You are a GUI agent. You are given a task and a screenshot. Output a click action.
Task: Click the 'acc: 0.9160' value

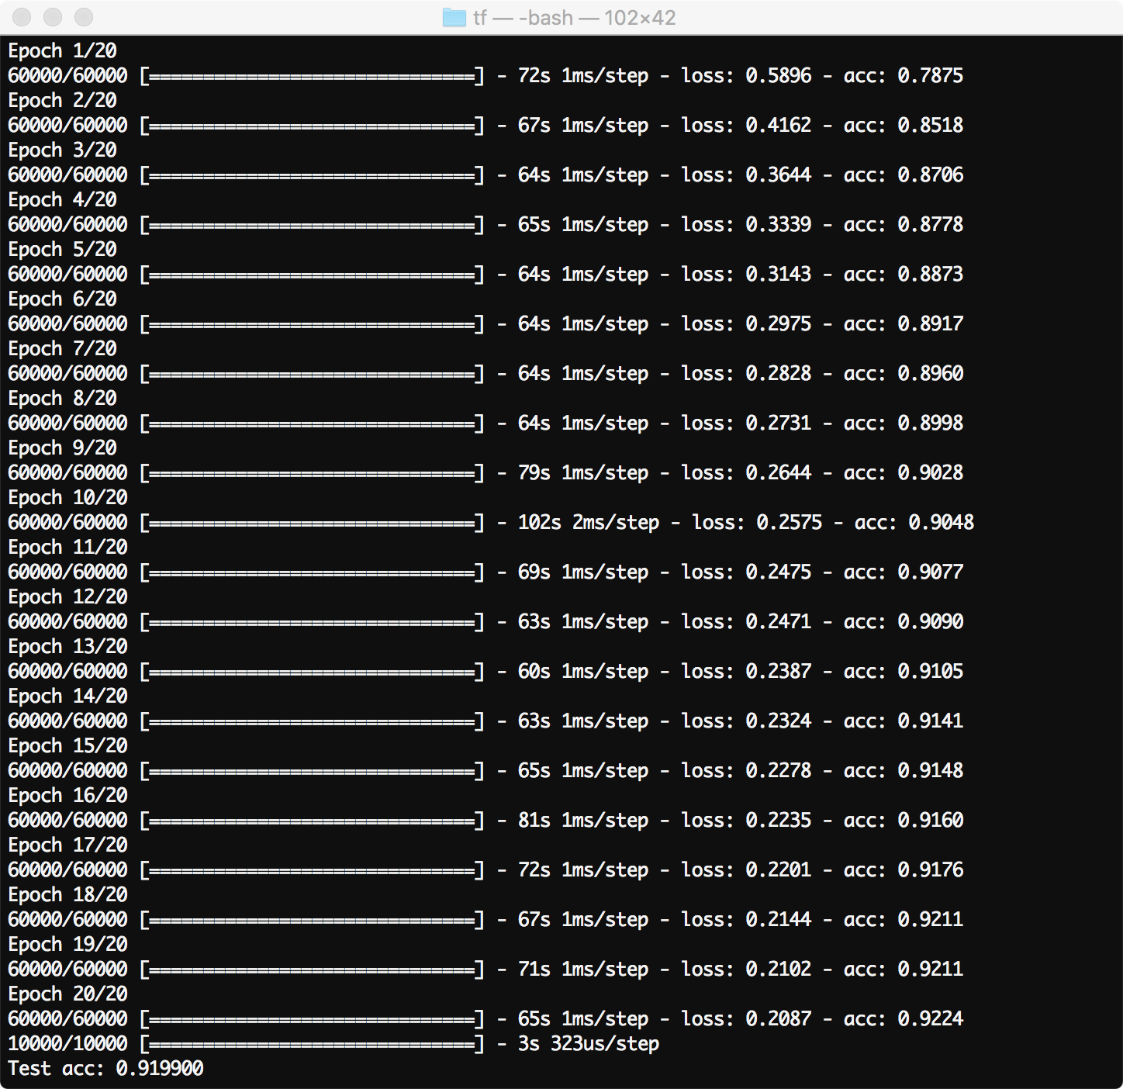click(904, 821)
